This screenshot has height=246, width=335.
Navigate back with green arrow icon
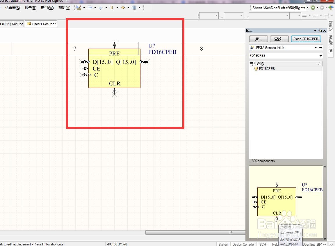click(313, 8)
